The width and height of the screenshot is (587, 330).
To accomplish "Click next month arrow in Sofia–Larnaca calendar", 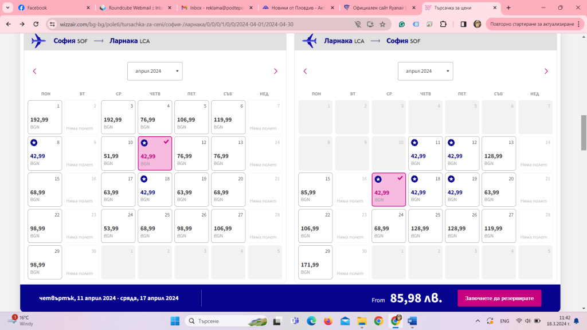I will pyautogui.click(x=275, y=71).
